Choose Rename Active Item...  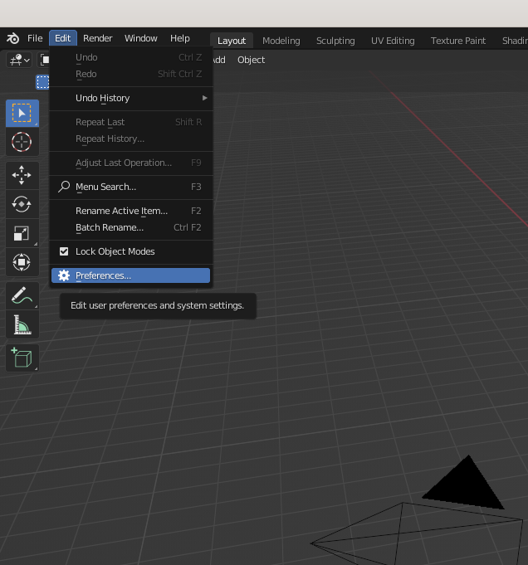point(131,211)
